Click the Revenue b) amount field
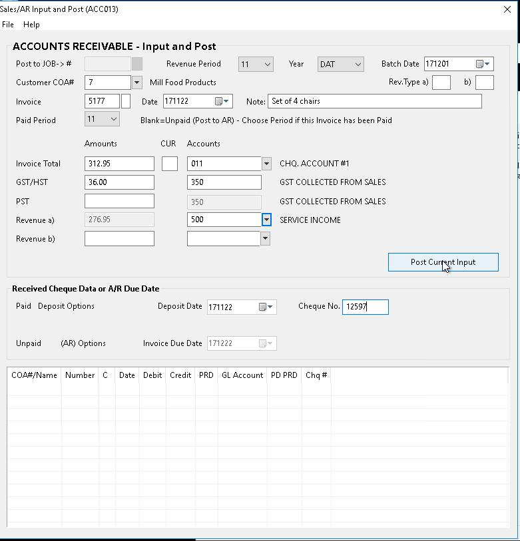The width and height of the screenshot is (520, 541). [119, 239]
